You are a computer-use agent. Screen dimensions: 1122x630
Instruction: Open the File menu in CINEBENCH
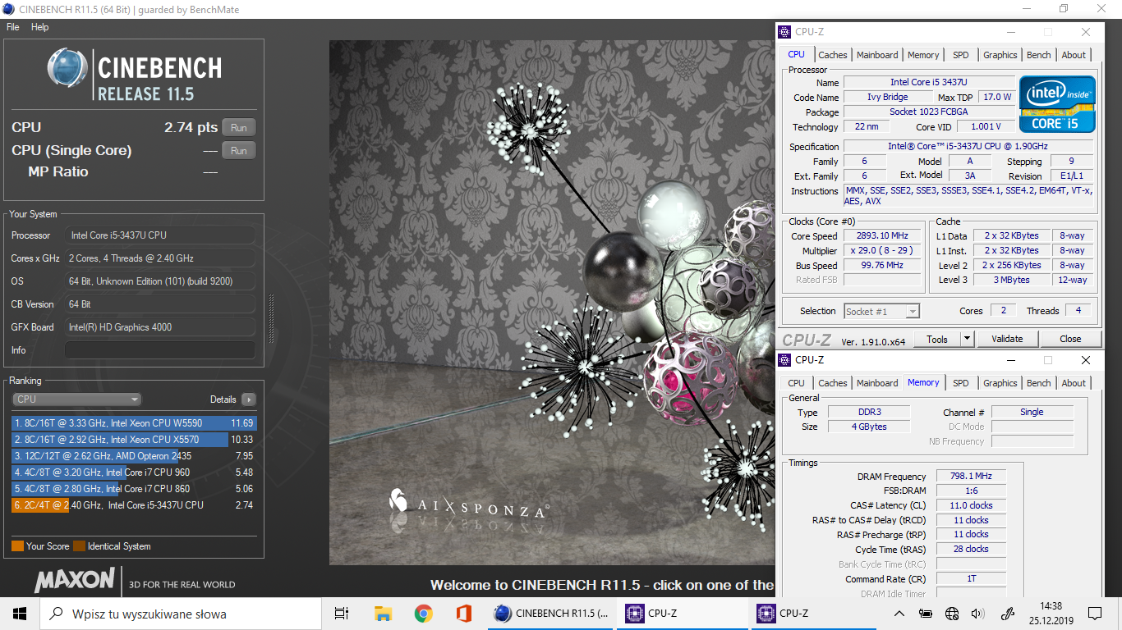tap(12, 27)
